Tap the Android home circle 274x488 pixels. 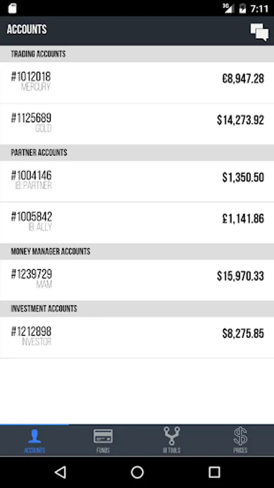click(x=137, y=472)
